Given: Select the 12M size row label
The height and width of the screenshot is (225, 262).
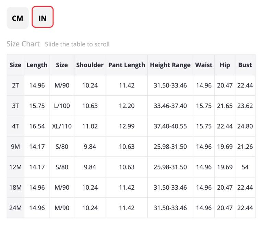Looking at the screenshot, I should pyautogui.click(x=15, y=167).
